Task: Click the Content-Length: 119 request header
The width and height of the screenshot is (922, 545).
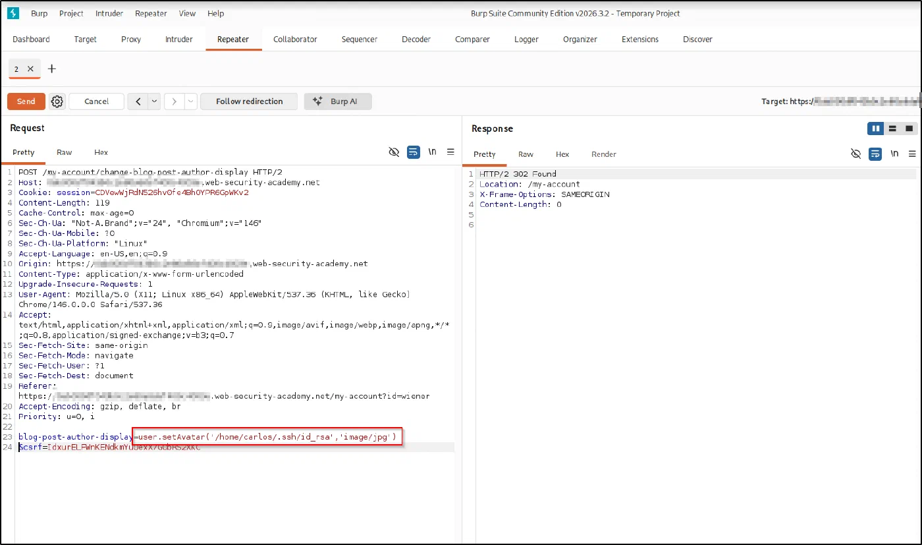Action: tap(64, 203)
